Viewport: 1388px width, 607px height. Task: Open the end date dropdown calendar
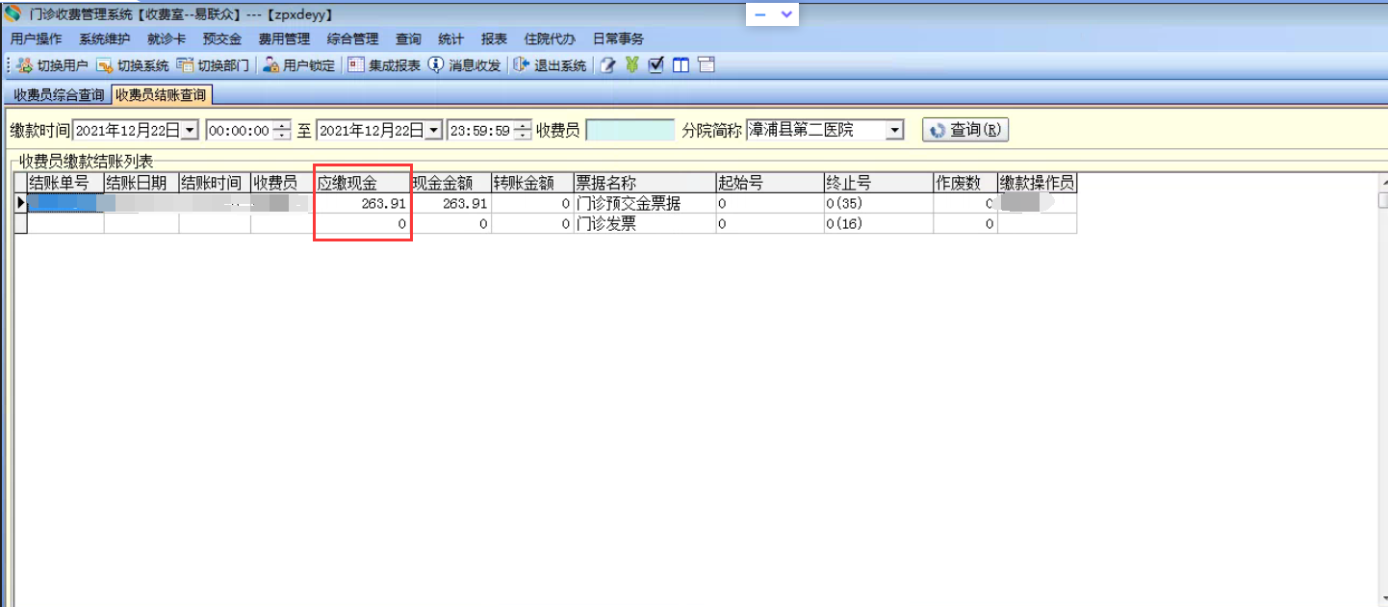pos(434,130)
